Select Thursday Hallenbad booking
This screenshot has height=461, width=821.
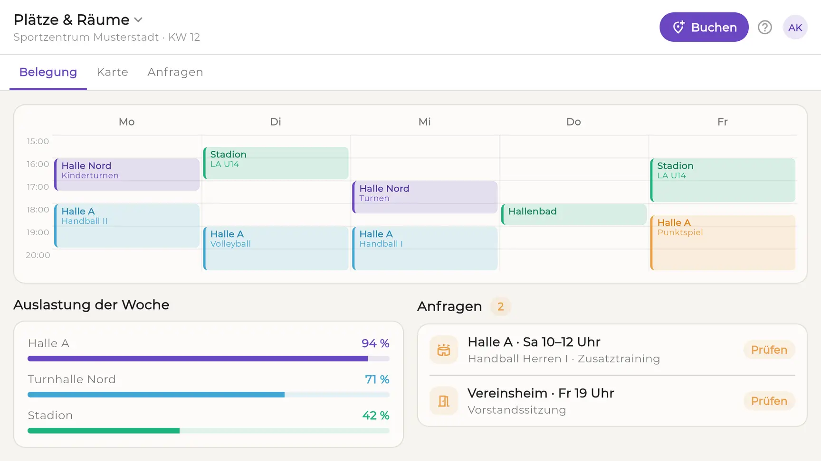(573, 214)
